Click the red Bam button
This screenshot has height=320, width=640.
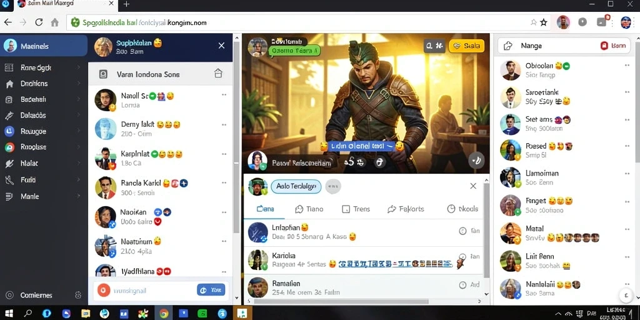(614, 46)
